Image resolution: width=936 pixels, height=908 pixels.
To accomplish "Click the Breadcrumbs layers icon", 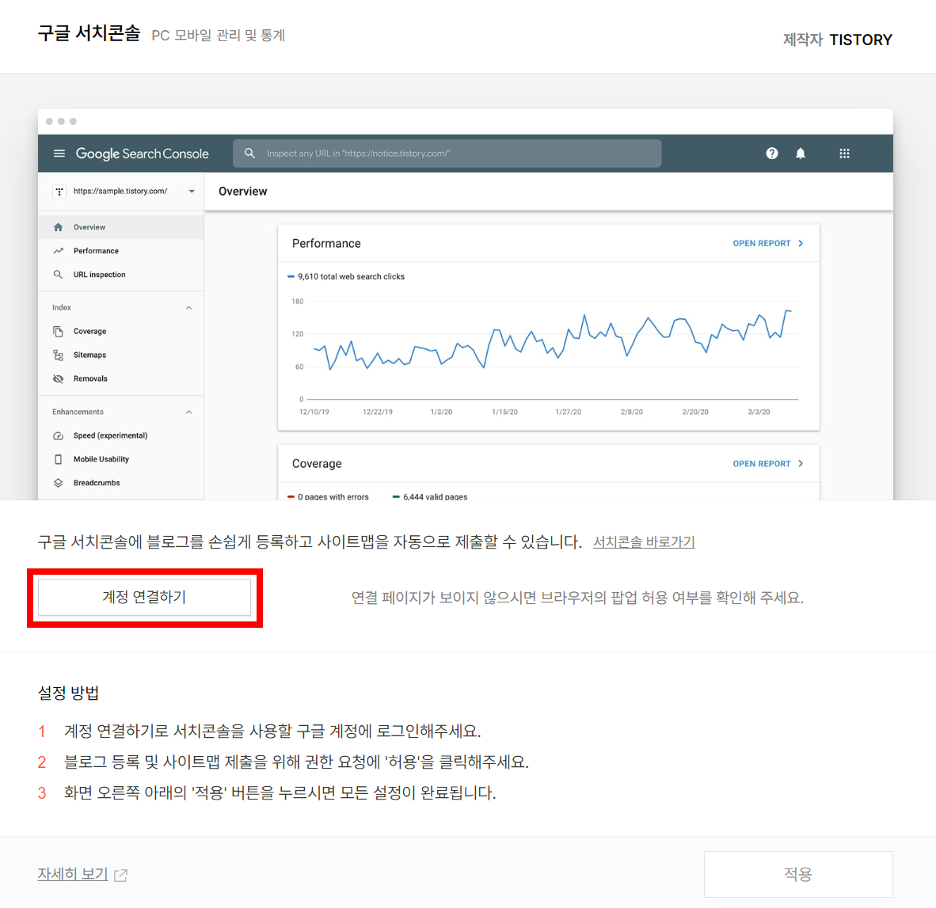I will 58,483.
